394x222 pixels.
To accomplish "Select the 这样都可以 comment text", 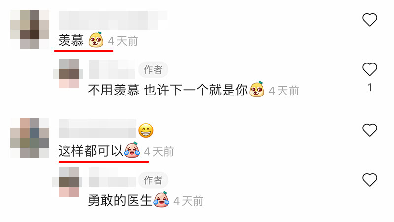I will click(91, 151).
